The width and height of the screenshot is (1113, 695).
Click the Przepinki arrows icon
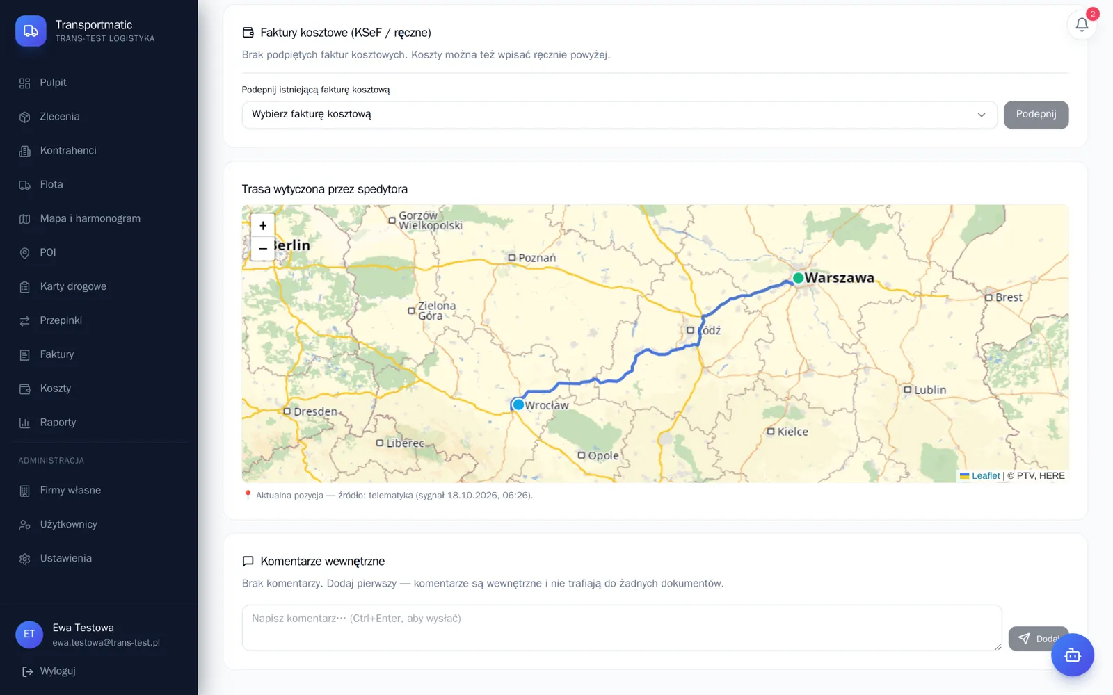[25, 321]
